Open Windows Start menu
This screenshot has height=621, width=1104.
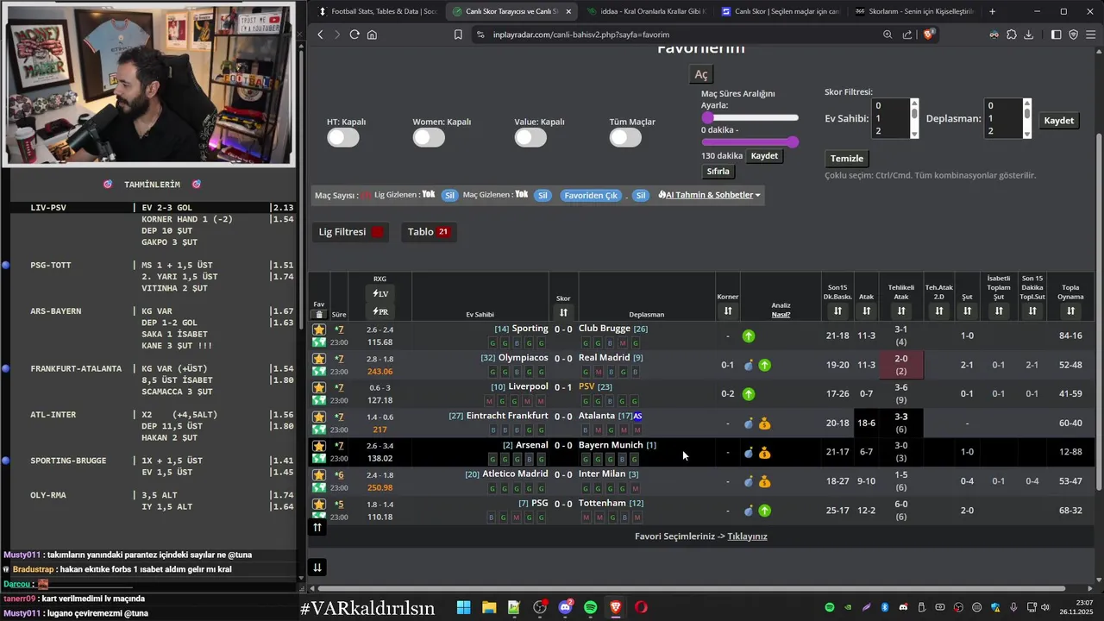[463, 607]
